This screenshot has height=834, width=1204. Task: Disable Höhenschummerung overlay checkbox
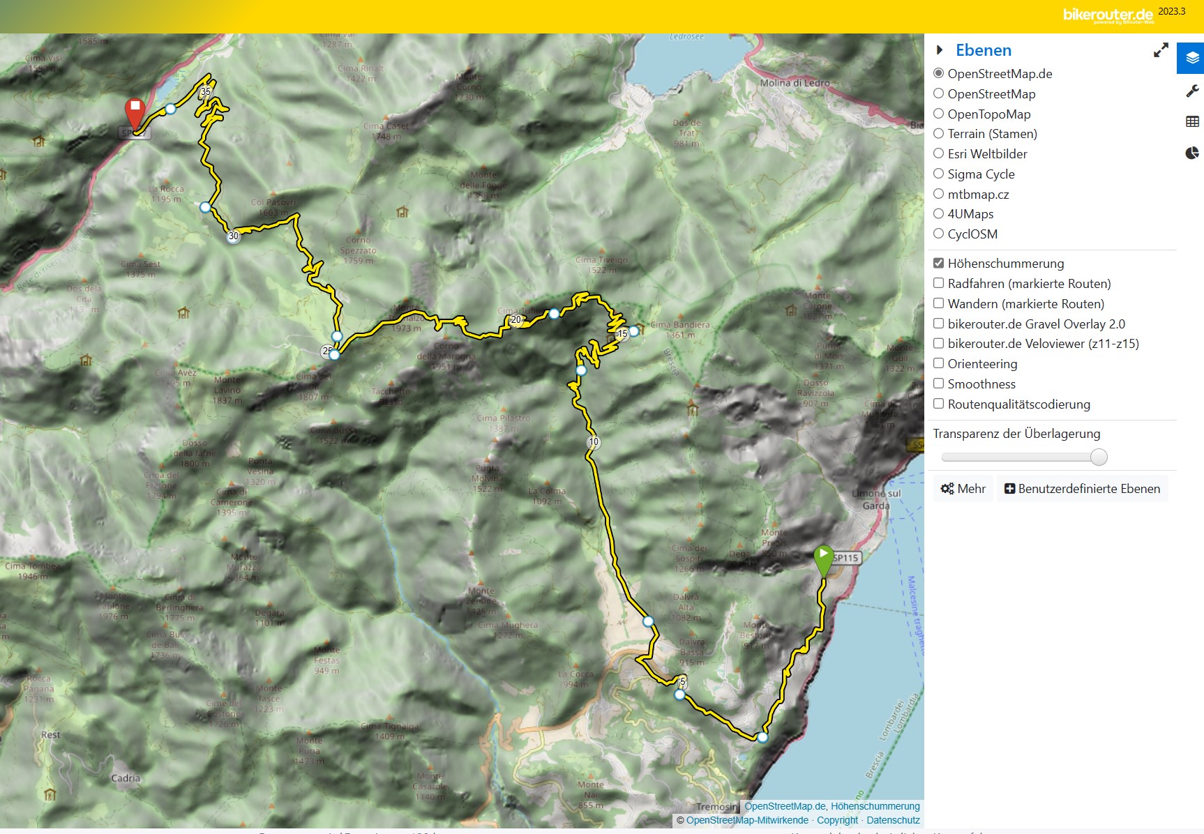pyautogui.click(x=939, y=263)
